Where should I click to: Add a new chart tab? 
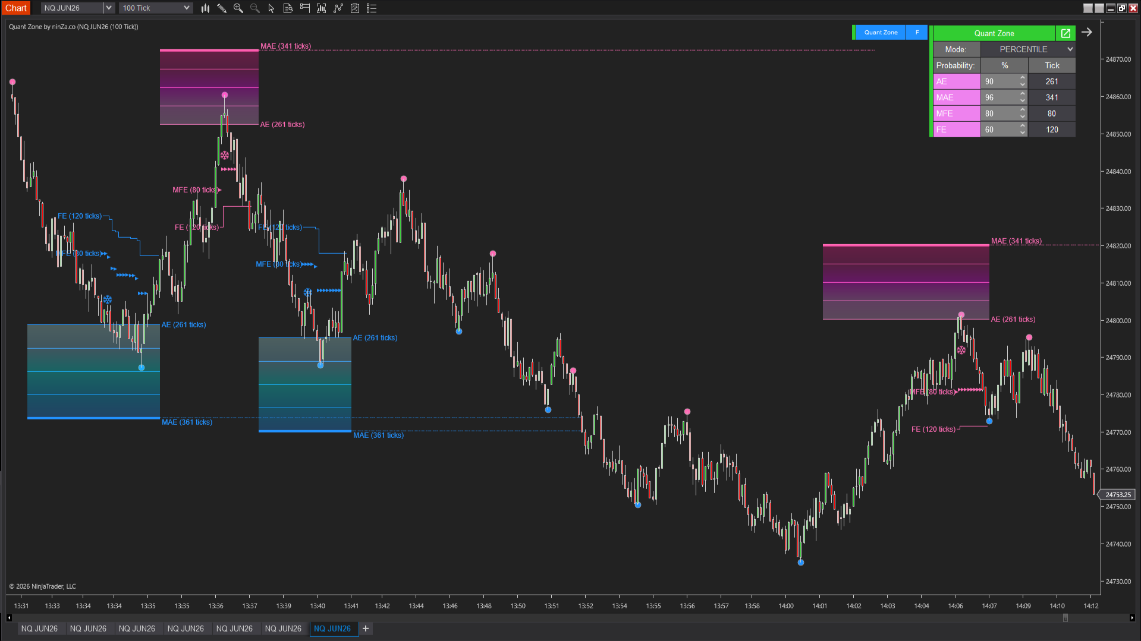tap(366, 629)
